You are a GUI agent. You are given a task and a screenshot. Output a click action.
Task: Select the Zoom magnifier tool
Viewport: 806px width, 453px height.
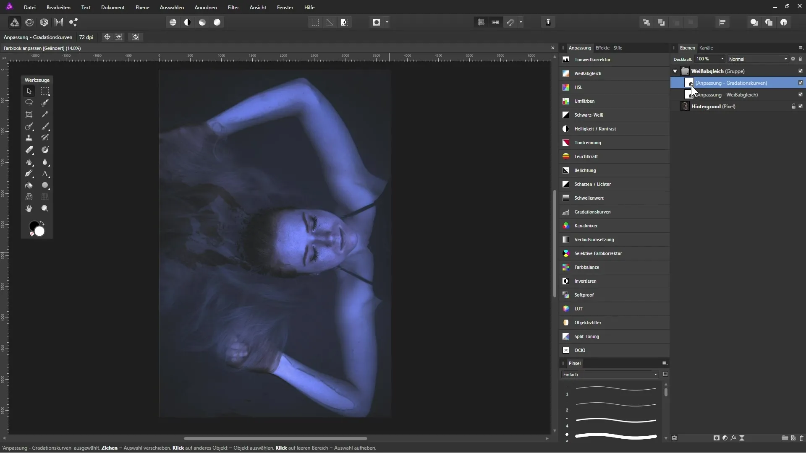click(x=45, y=208)
